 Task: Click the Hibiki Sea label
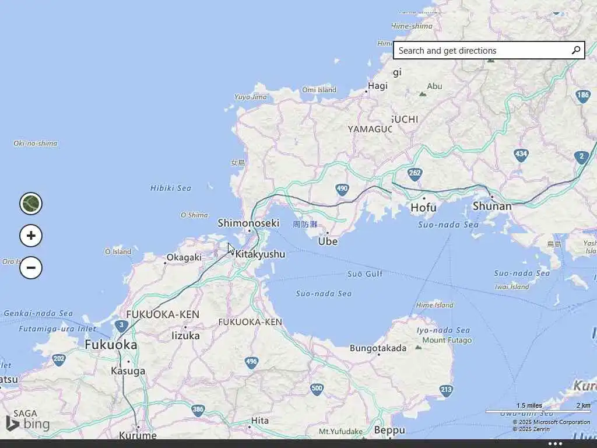click(x=171, y=188)
